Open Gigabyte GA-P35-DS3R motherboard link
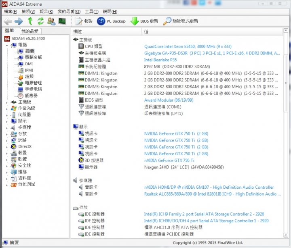This screenshot has width=291, height=248. click(212, 53)
